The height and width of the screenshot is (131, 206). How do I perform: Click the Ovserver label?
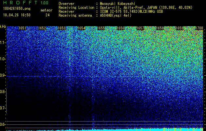point(66,4)
